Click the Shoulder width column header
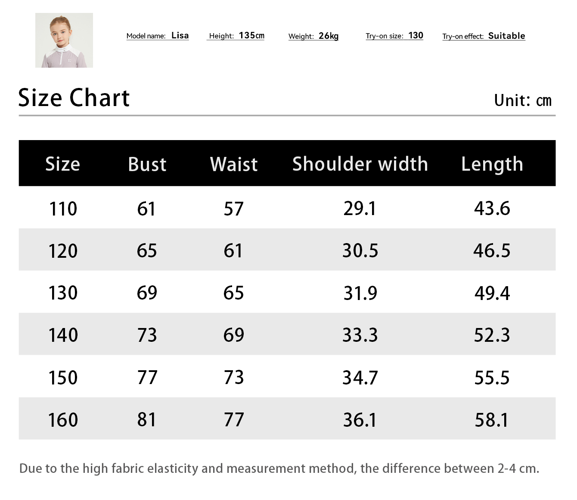Screen dimensions: 577x500 click(360, 164)
